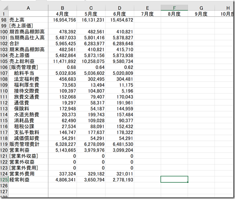The width and height of the screenshot is (235, 199).
Task: Select column A header
Action: [x=28, y=8]
